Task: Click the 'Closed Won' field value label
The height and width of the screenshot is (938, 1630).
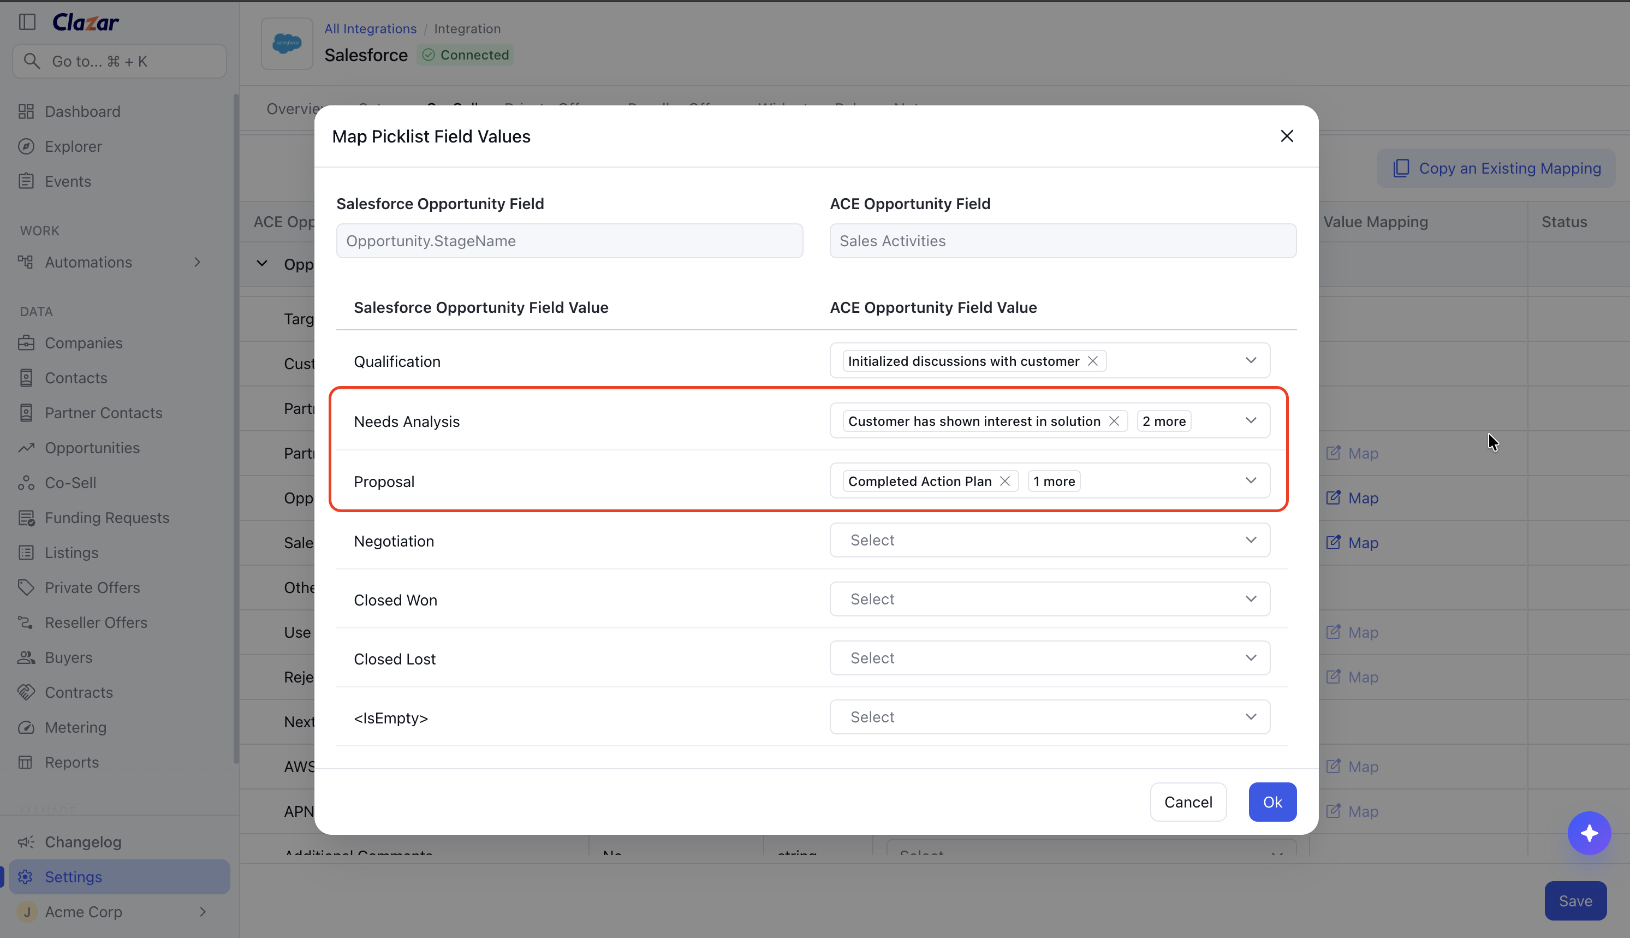Action: tap(395, 600)
